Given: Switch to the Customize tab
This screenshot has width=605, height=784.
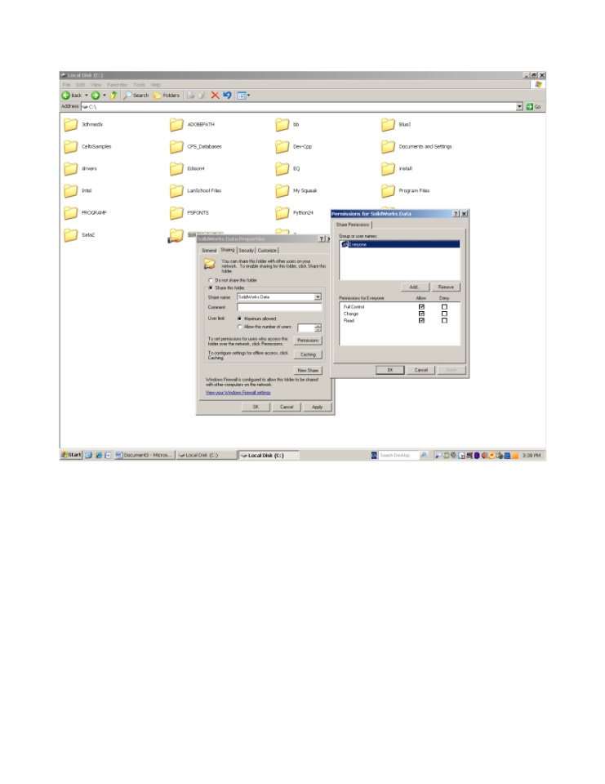Looking at the screenshot, I should point(267,251).
